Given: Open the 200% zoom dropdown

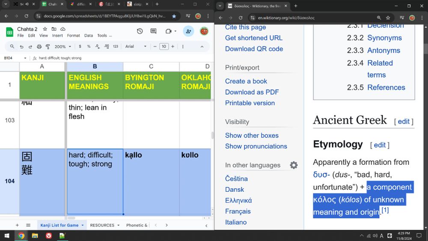Looking at the screenshot, I should click(x=62, y=47).
